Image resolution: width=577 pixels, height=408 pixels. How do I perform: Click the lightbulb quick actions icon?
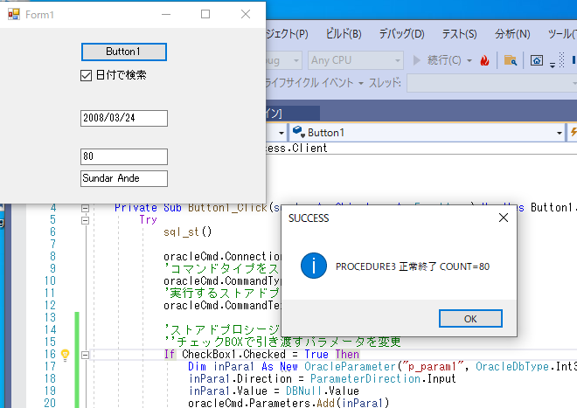[64, 355]
